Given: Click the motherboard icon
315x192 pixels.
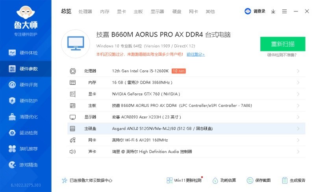Looking at the screenshot, I should [72, 105].
